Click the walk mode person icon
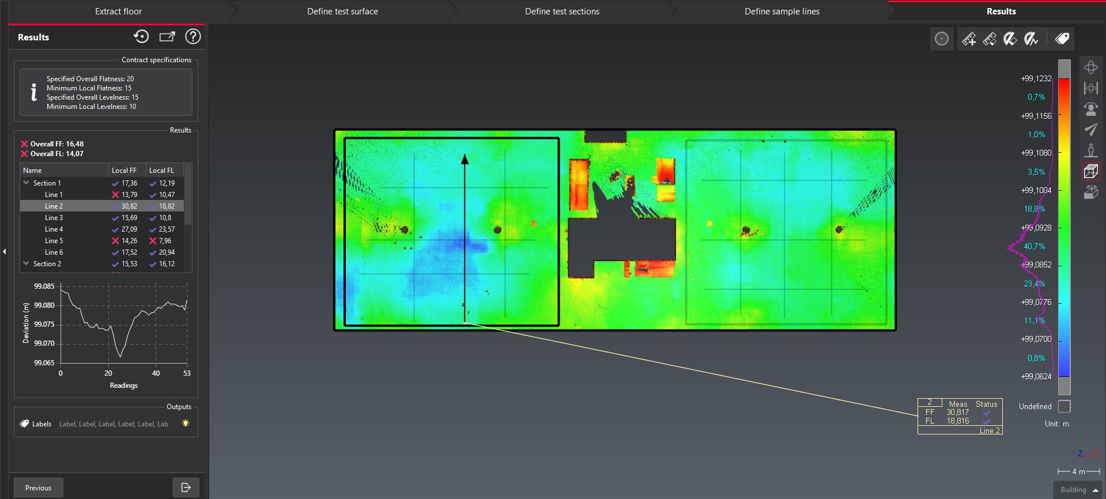 click(x=1090, y=150)
